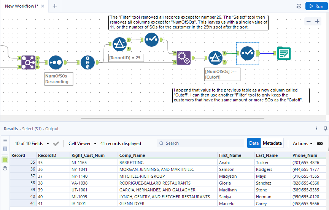329x210 pixels.
Task: Click the Filter tool with RecordID = 25
Action: pyautogui.click(x=120, y=44)
